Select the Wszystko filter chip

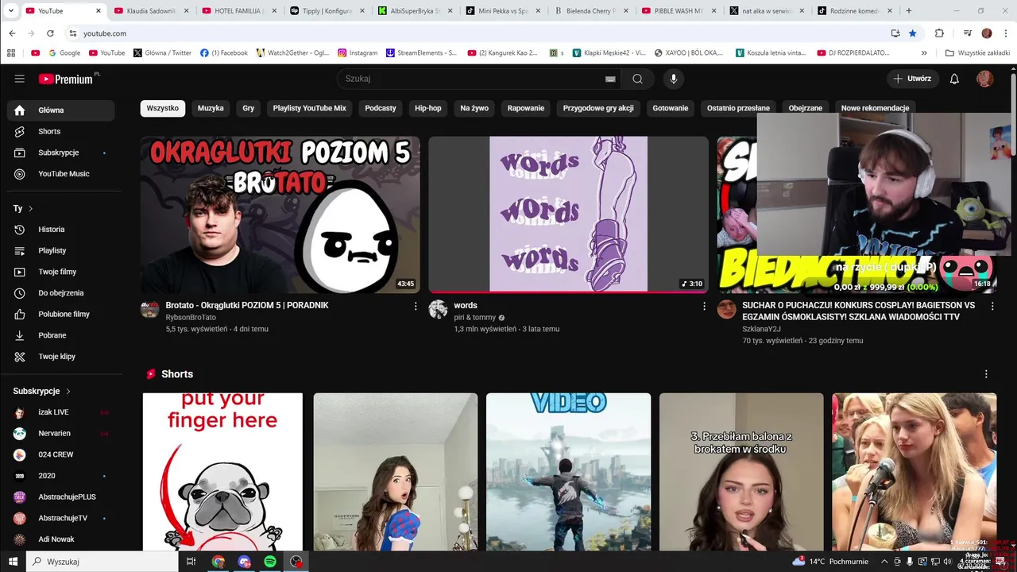click(163, 108)
